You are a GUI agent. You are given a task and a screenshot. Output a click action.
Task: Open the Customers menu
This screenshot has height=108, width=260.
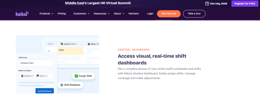(80, 14)
